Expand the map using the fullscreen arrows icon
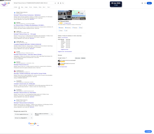Screen dimensions: 154x134 pos(84,11)
